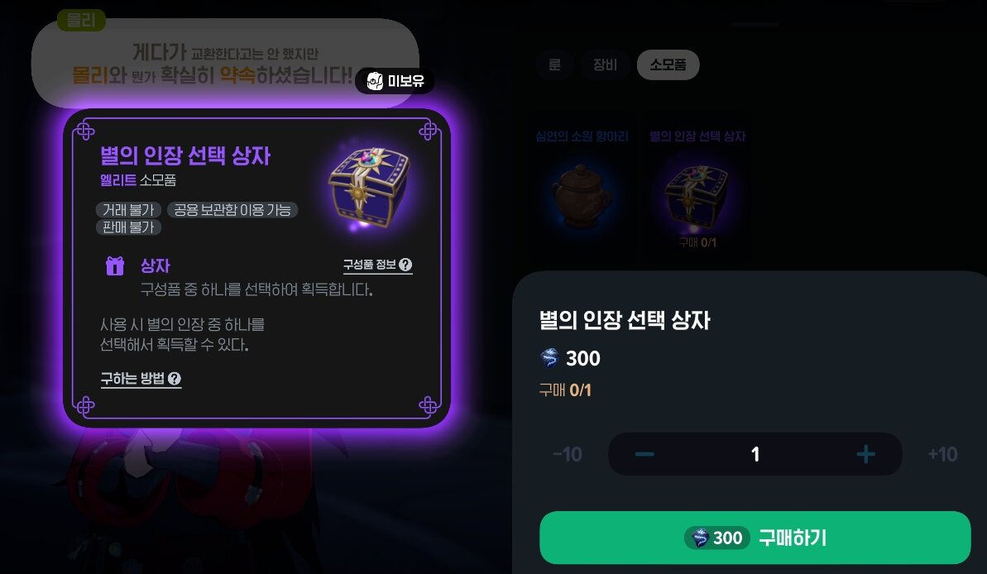Open the 룬 tab

coord(554,65)
